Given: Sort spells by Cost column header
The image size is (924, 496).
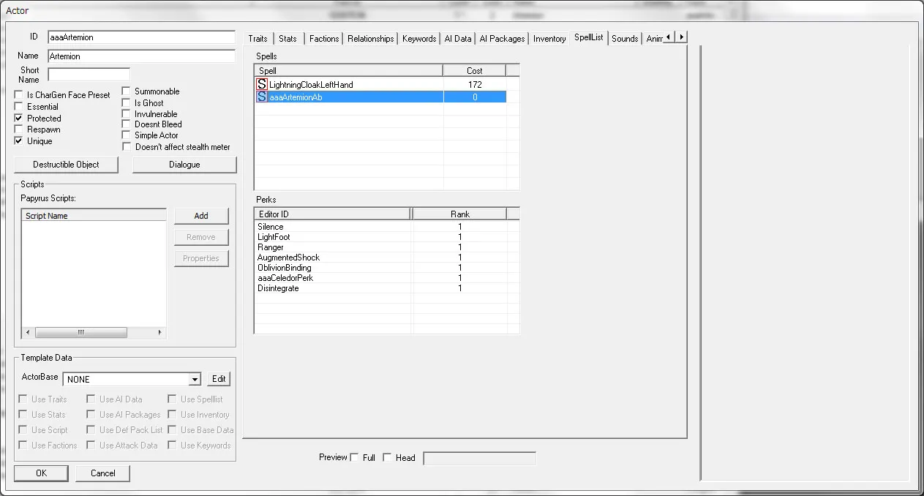Looking at the screenshot, I should [474, 70].
